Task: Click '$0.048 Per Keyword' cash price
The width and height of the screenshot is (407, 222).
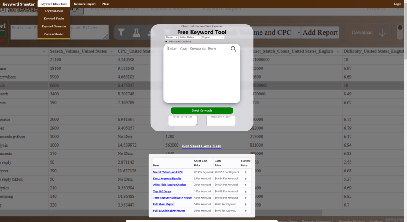Action: (x=226, y=198)
